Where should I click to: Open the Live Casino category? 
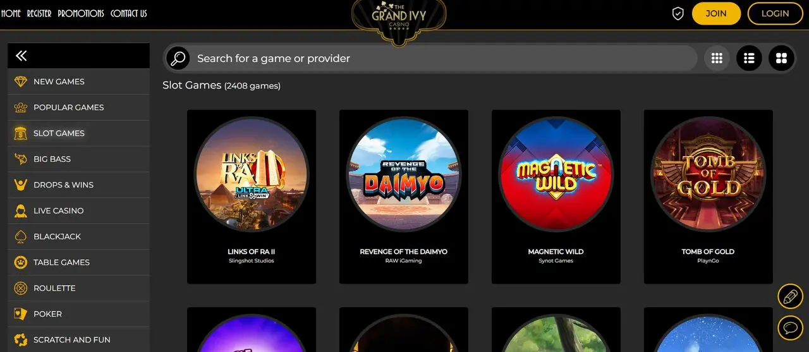[78, 210]
